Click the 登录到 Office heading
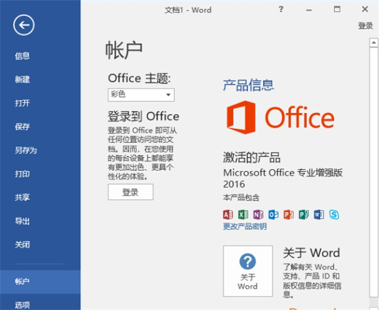 pyautogui.click(x=143, y=116)
